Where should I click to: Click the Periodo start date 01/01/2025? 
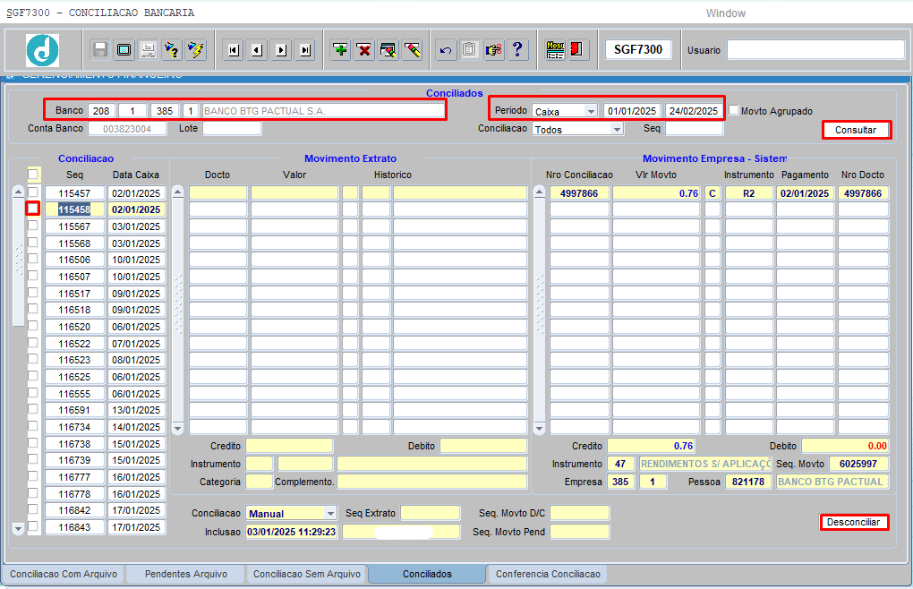tap(632, 111)
